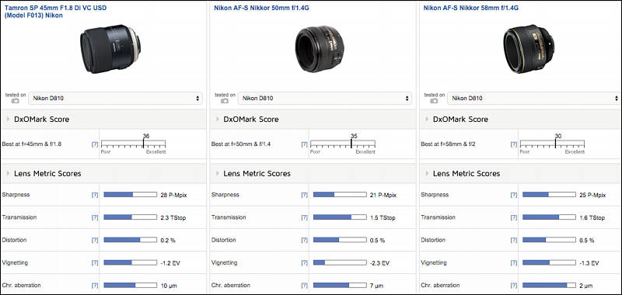Click help [?] beside Best at f=45mm & f/1.8

[94, 144]
